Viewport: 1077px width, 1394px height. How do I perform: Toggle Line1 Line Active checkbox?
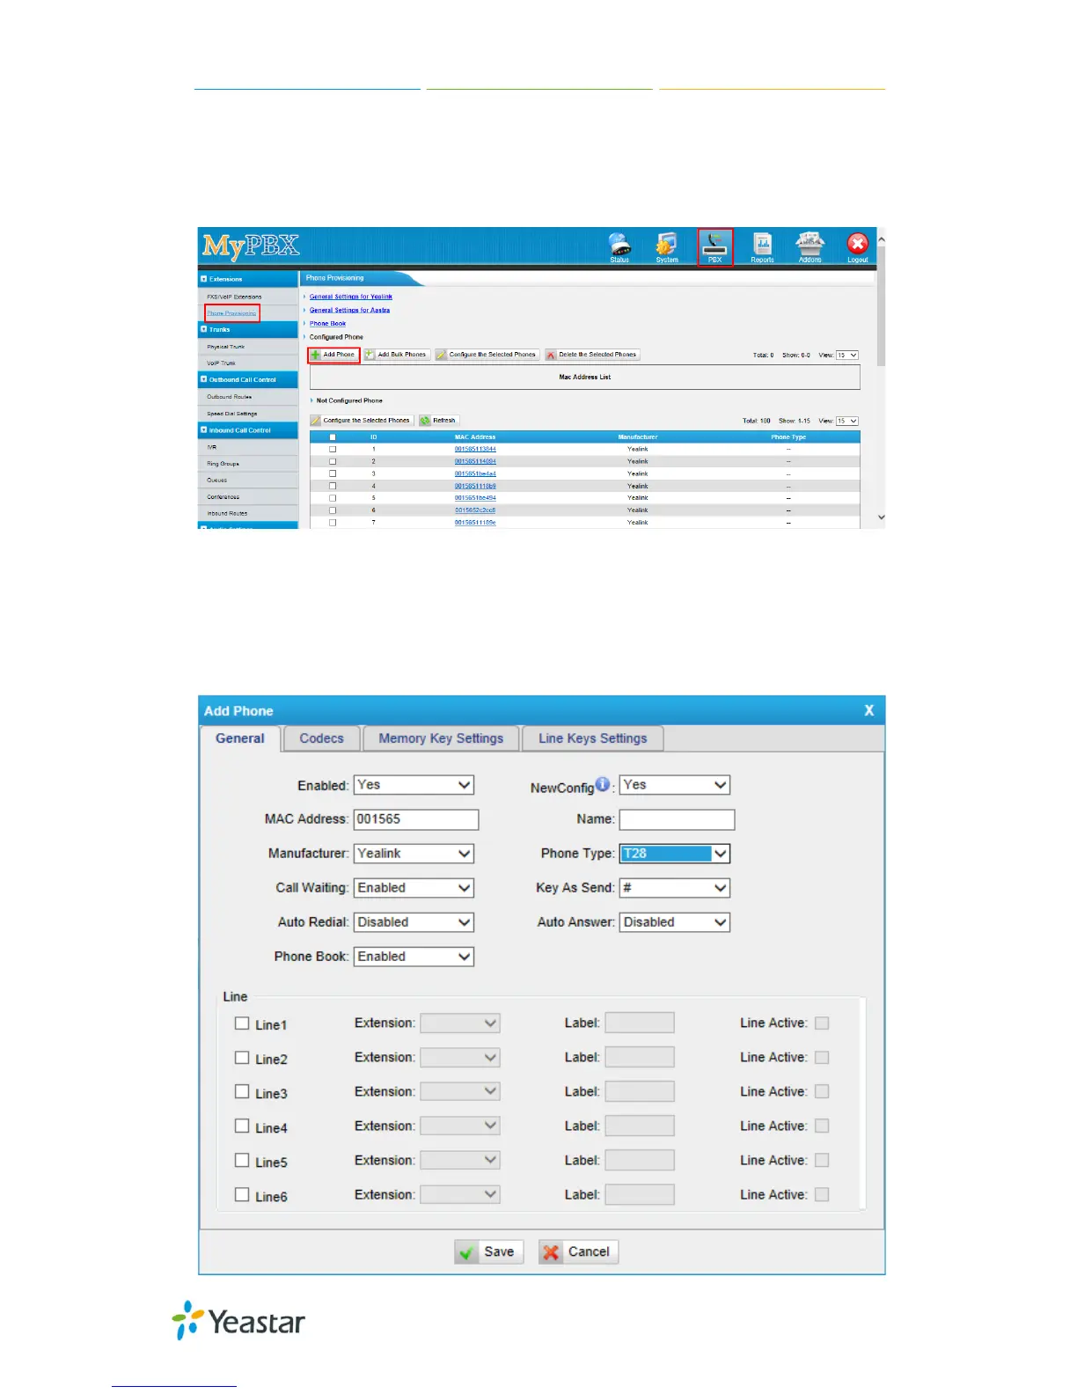tap(822, 1023)
